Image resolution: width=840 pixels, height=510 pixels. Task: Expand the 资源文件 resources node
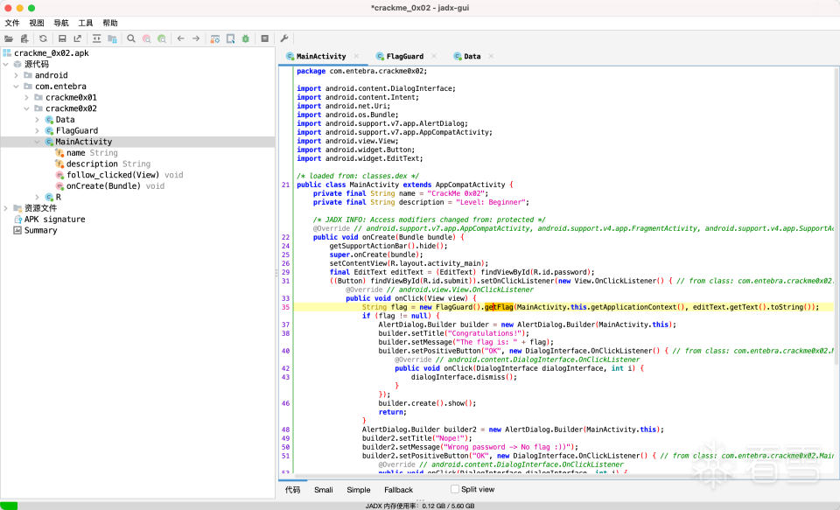point(6,208)
